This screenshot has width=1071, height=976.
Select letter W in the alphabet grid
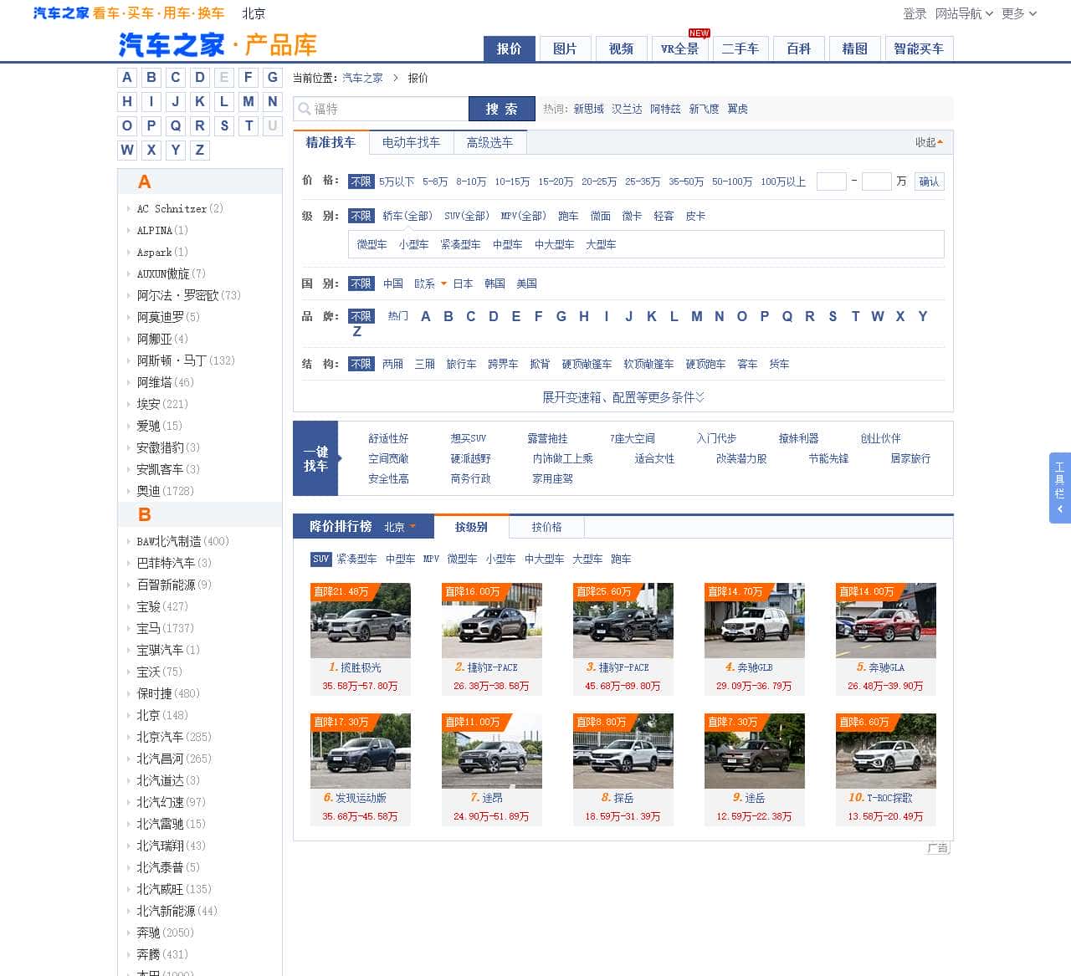[x=127, y=151]
